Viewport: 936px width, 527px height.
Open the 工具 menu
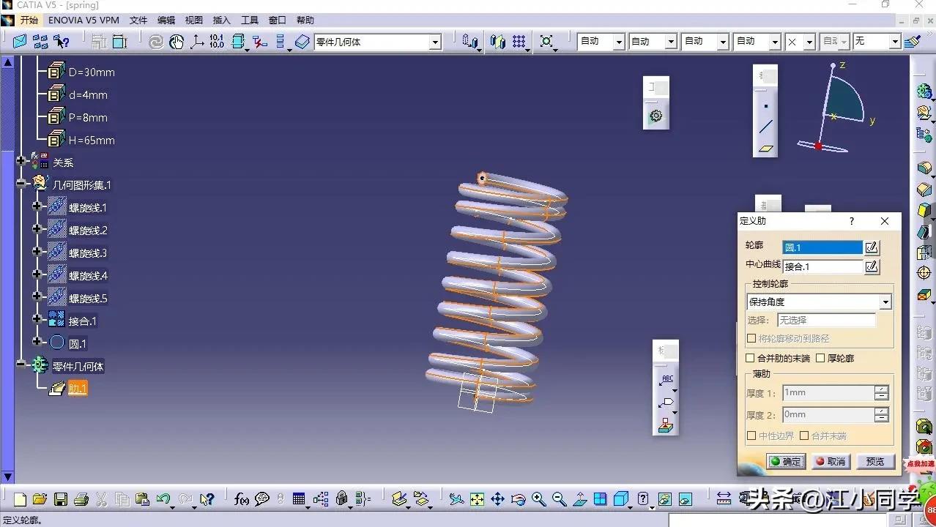pos(250,20)
